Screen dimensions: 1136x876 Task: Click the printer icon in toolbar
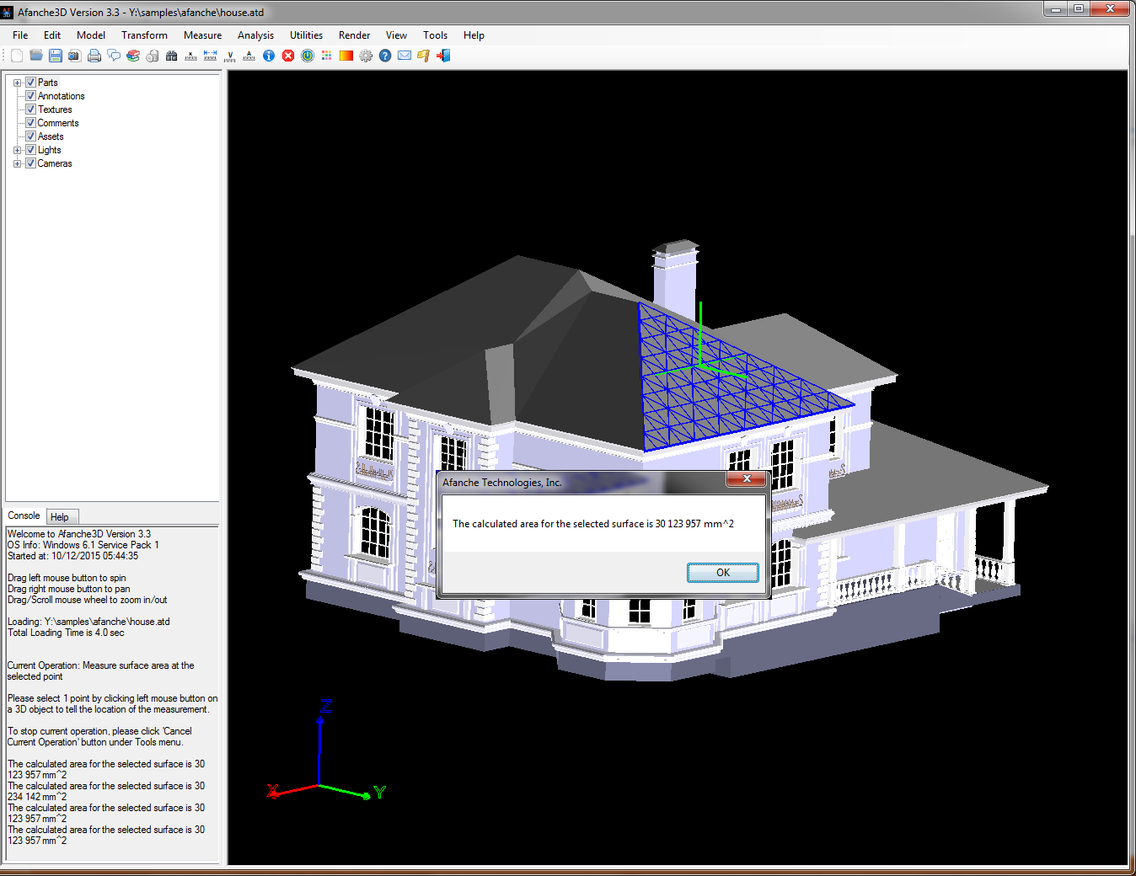[x=94, y=56]
